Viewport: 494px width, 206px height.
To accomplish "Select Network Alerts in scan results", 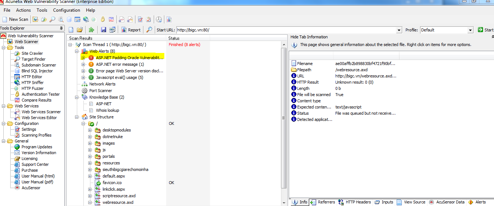I will [102, 84].
